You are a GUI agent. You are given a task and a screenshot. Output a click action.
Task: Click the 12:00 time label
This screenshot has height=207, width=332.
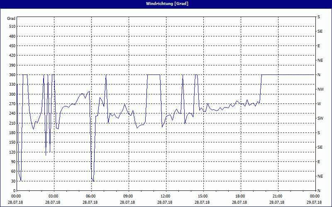click(x=165, y=196)
